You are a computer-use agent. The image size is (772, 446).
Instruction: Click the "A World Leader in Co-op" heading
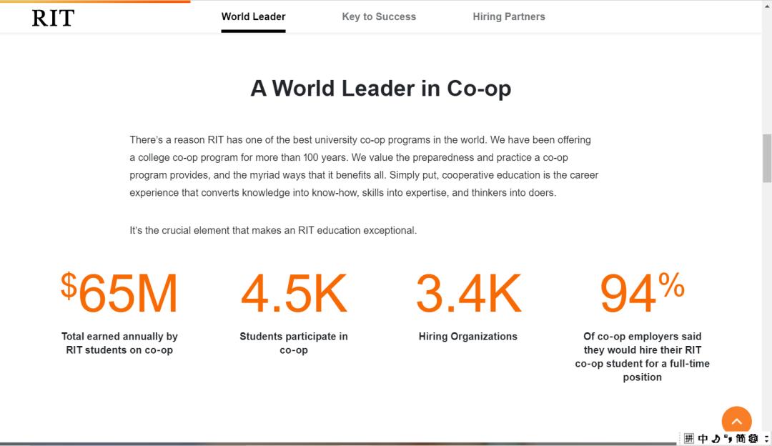381,89
